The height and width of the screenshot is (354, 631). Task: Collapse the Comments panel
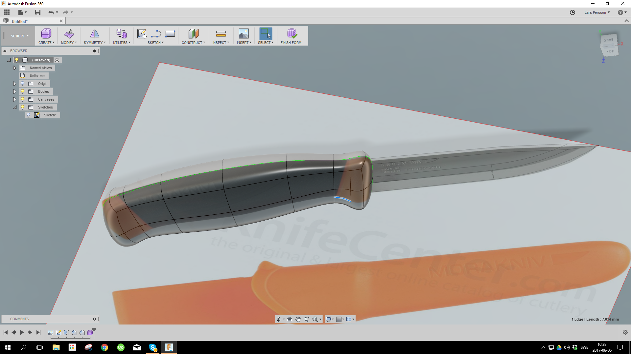[x=95, y=319]
